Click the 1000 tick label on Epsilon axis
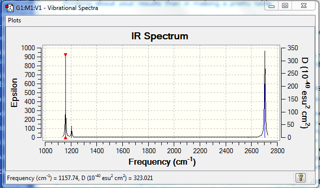The height and width of the screenshot is (188, 320). [28, 48]
